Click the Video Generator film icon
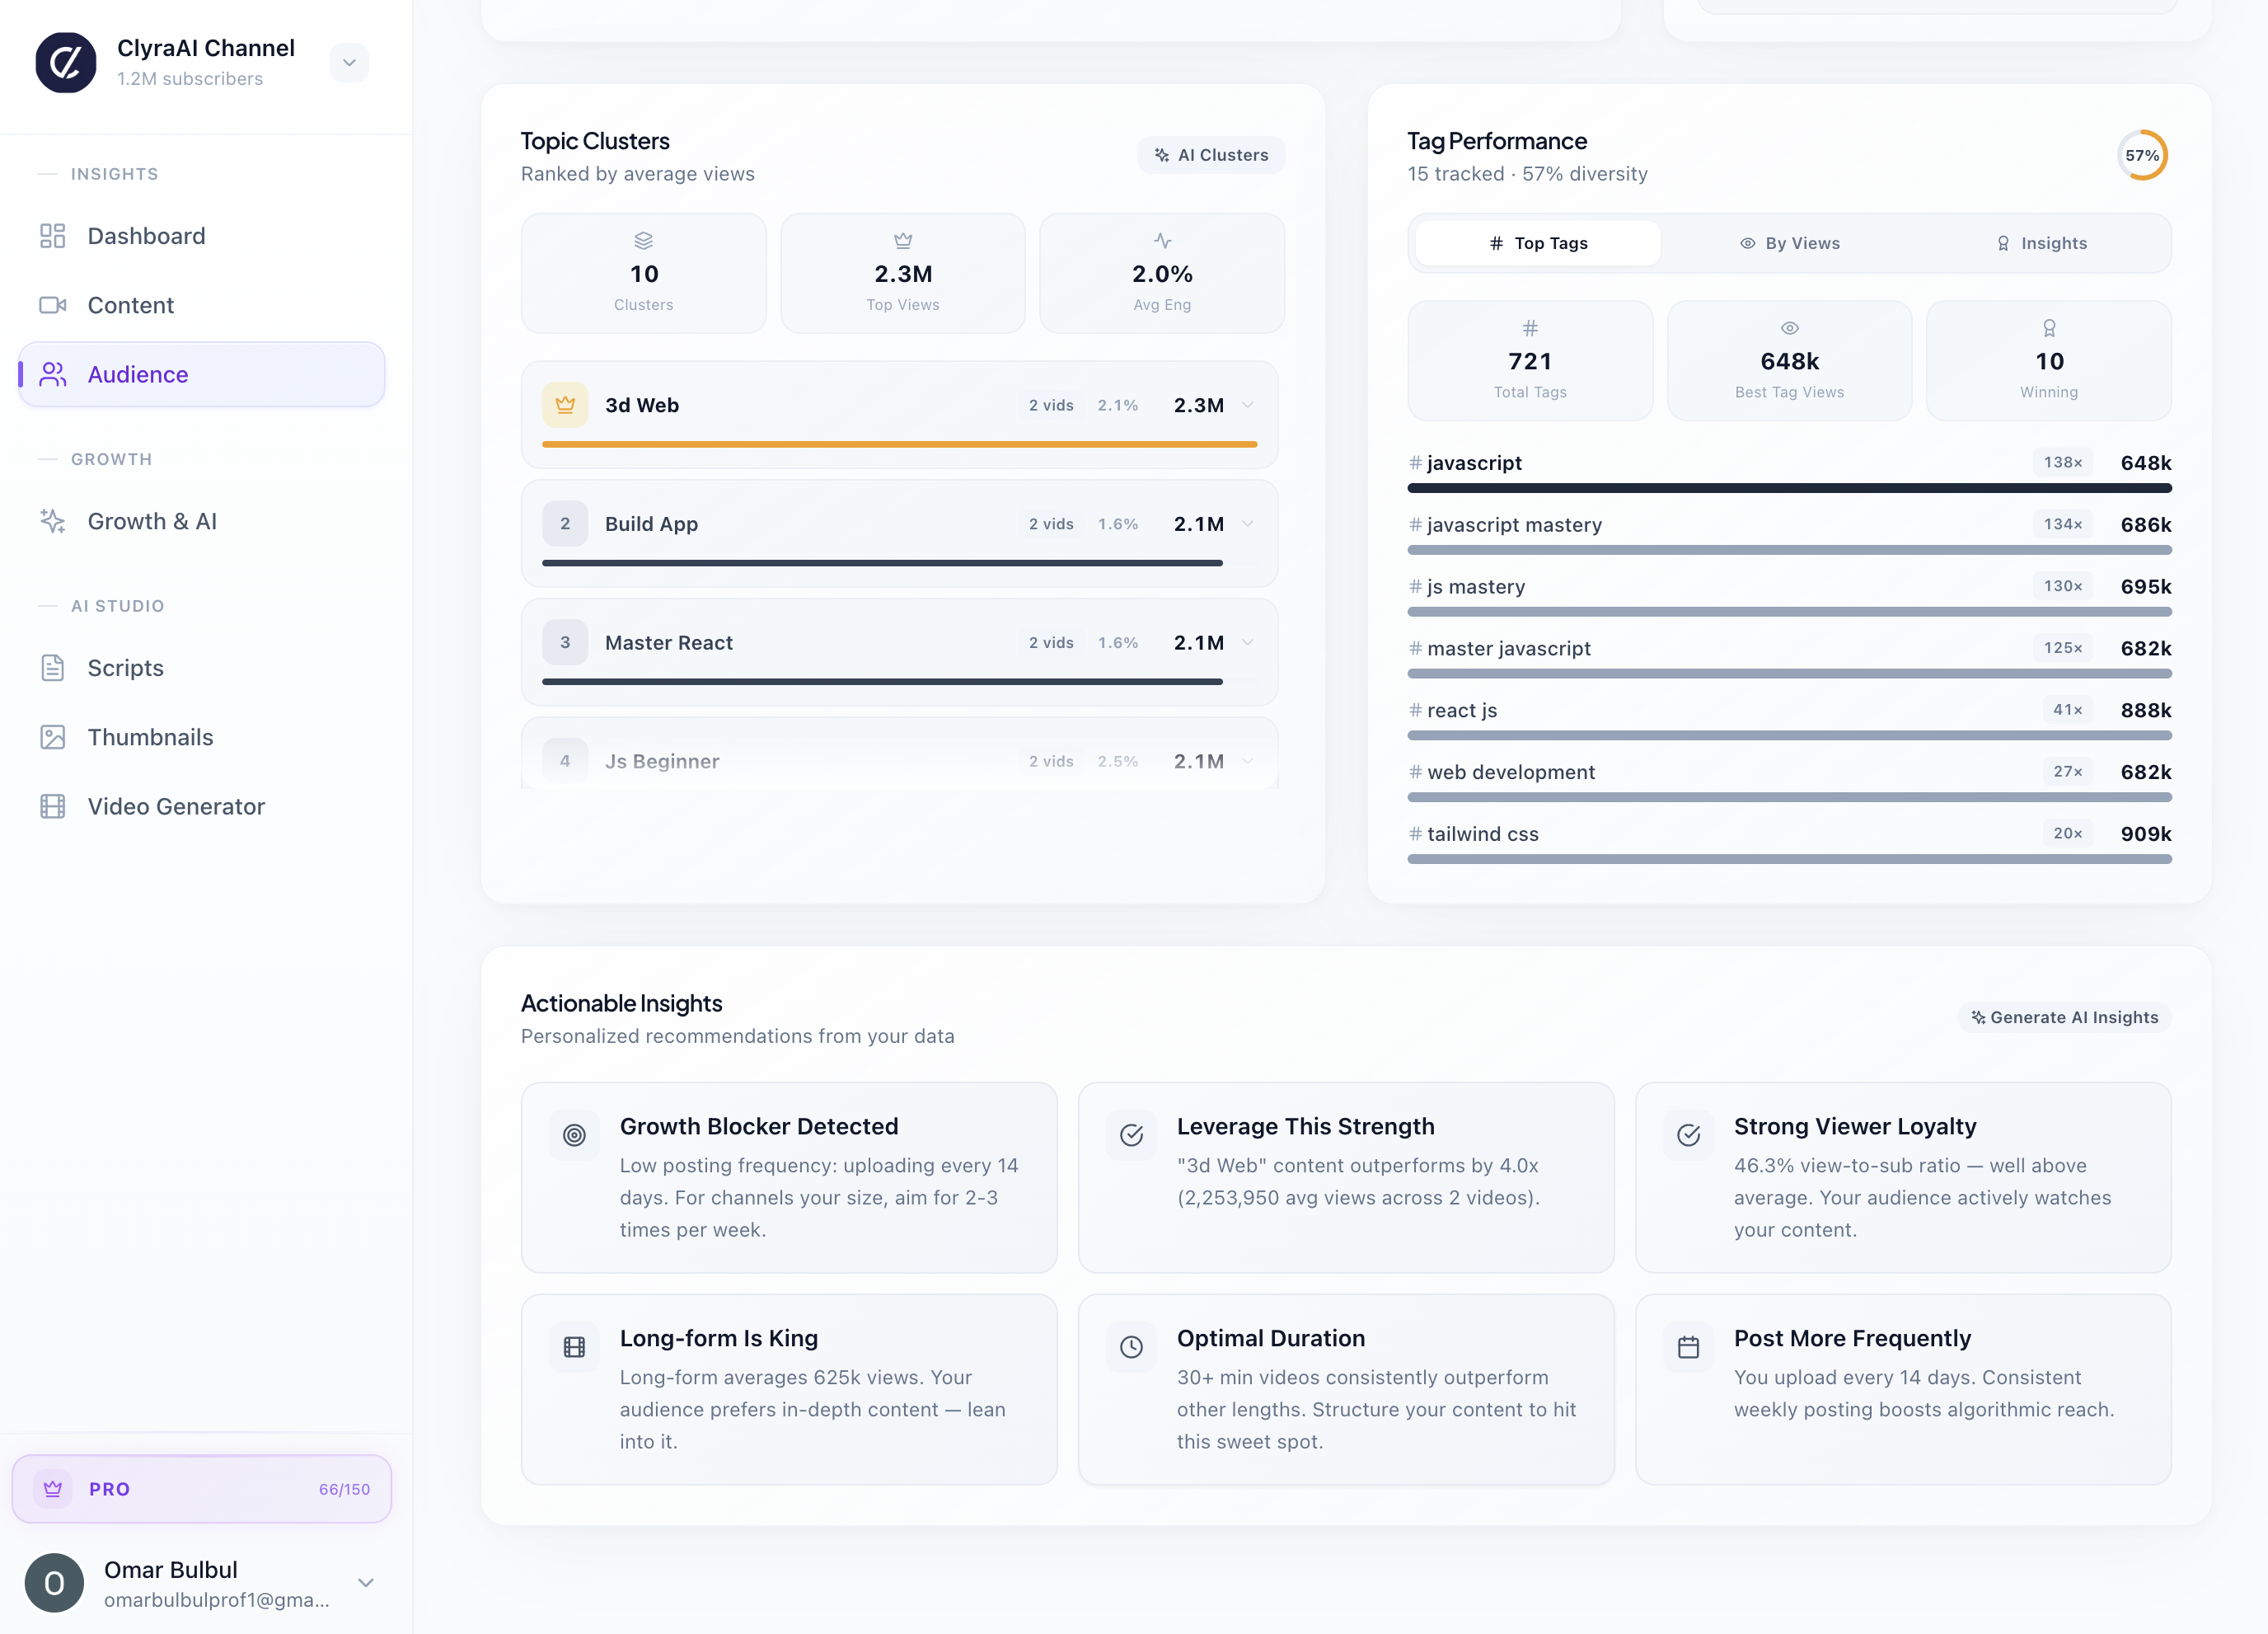 (x=52, y=806)
